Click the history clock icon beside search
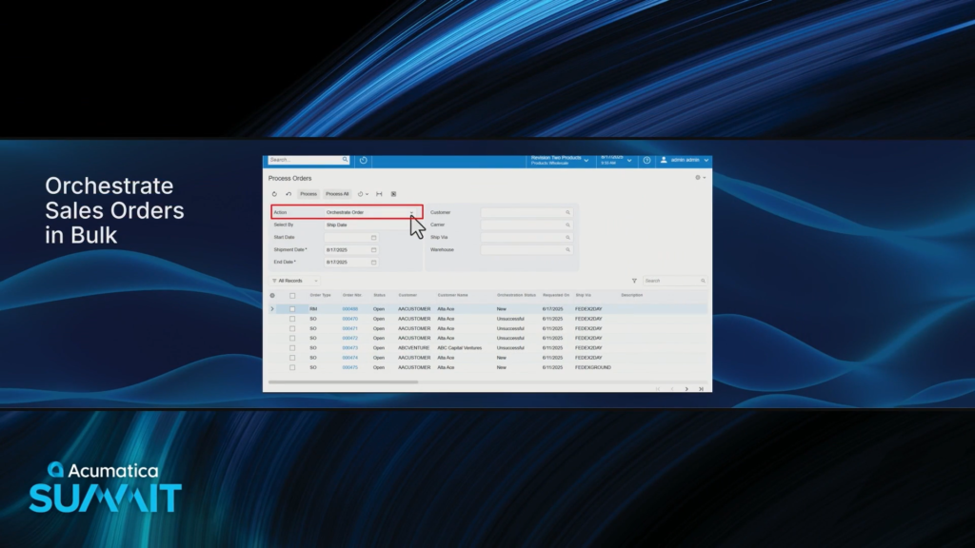975x548 pixels. click(x=363, y=161)
